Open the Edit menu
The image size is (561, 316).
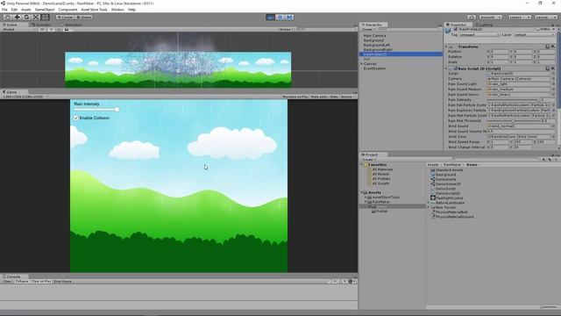coord(14,10)
